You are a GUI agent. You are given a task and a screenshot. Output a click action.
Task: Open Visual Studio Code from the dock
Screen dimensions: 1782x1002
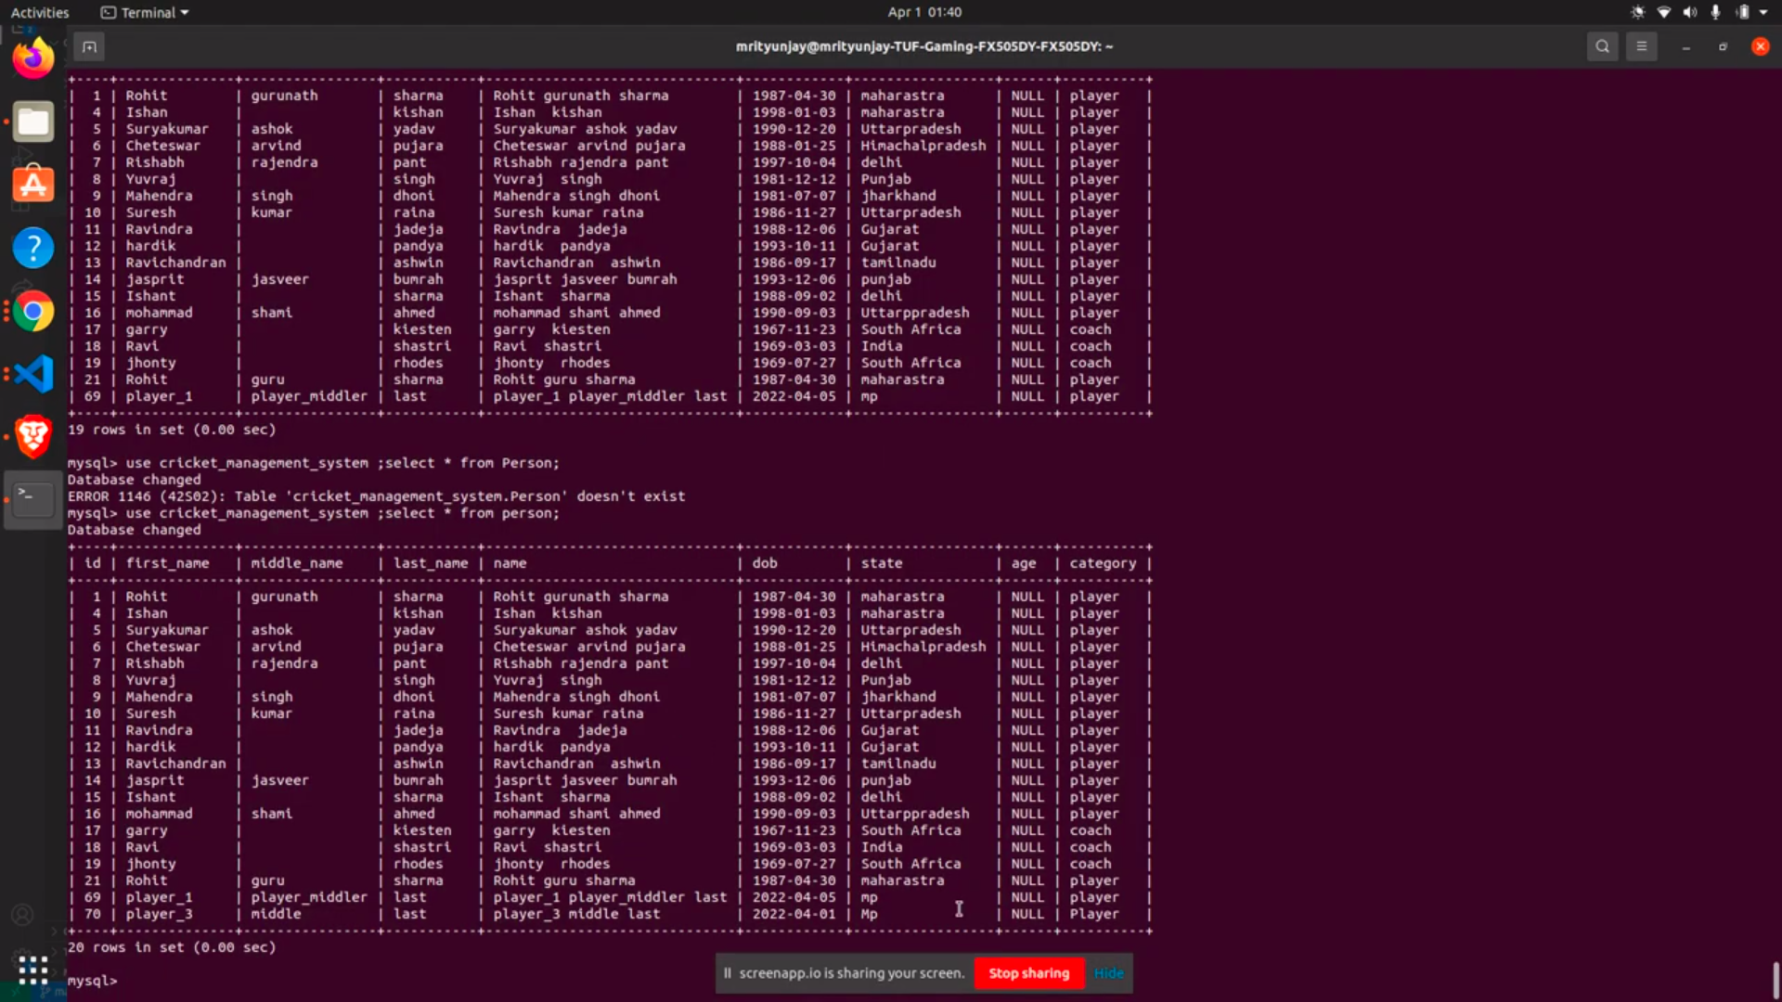pyautogui.click(x=32, y=373)
